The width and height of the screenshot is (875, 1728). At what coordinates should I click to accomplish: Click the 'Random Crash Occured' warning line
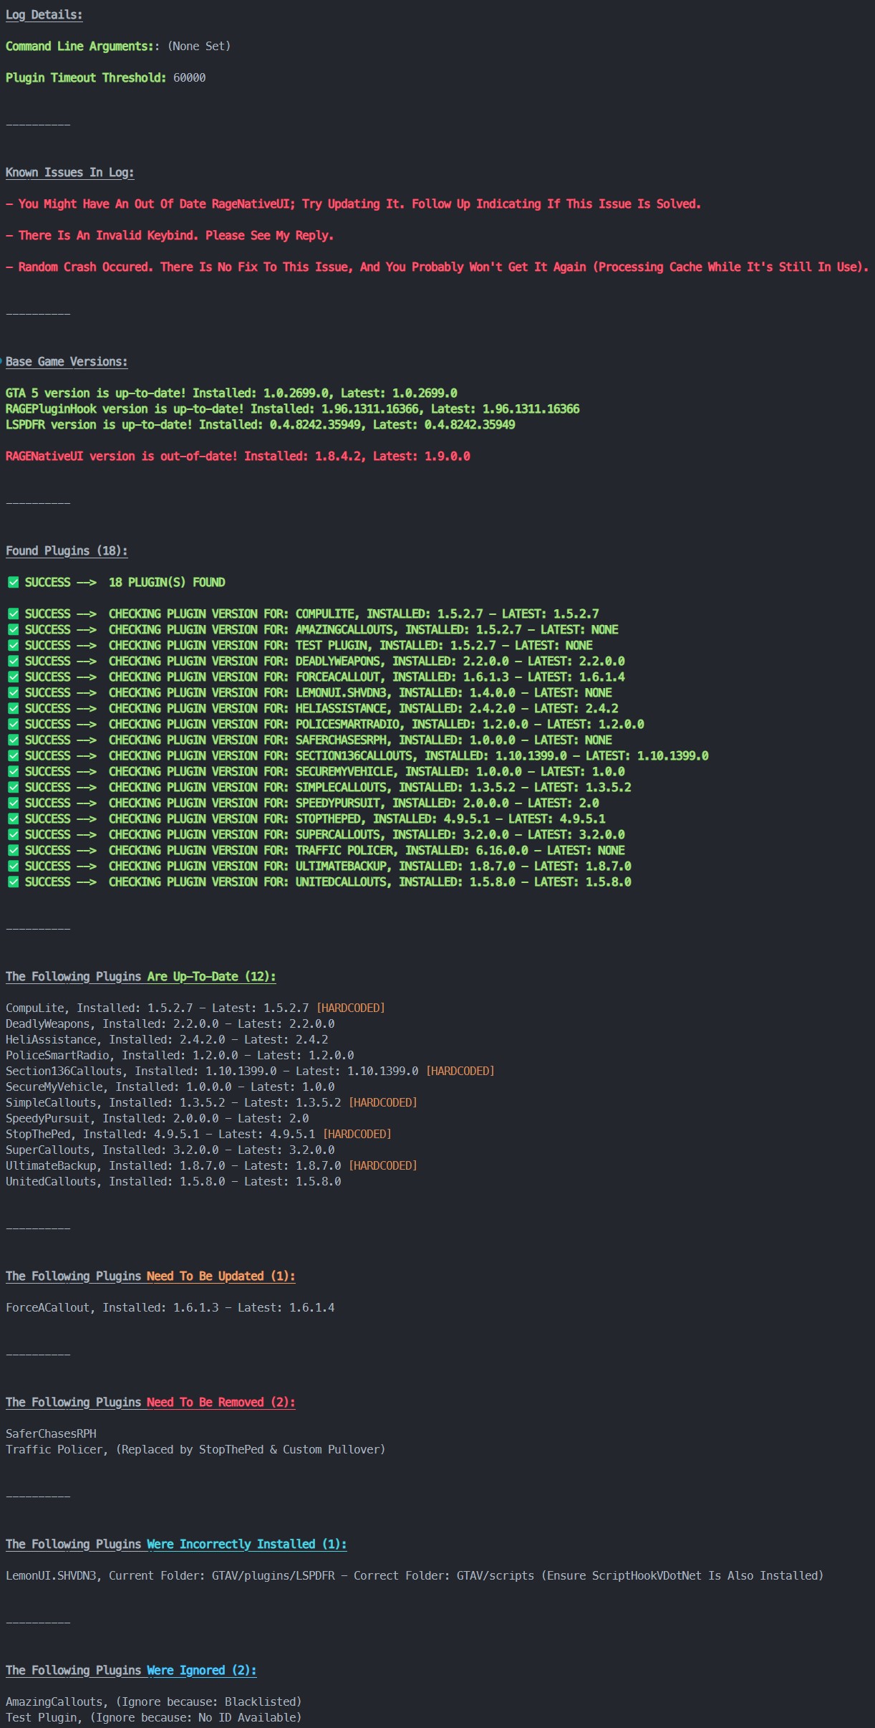pos(437,267)
